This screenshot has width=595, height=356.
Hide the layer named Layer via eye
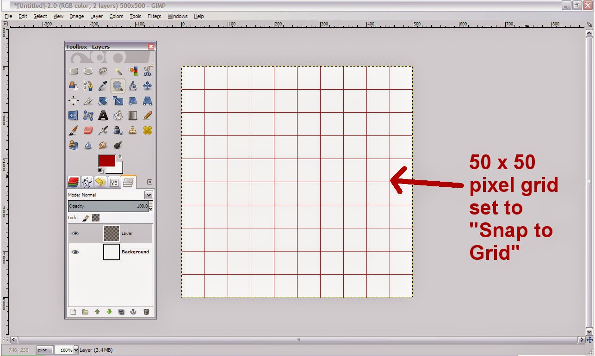click(x=75, y=233)
